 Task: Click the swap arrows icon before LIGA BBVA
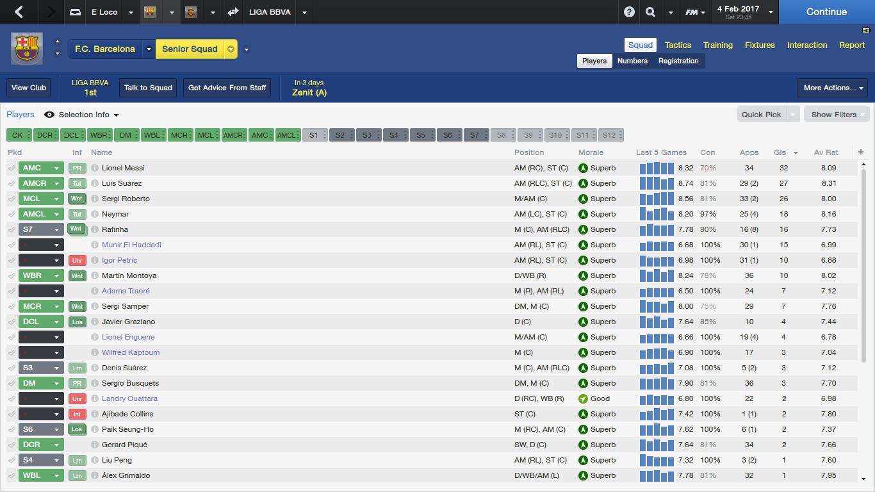[x=233, y=12]
